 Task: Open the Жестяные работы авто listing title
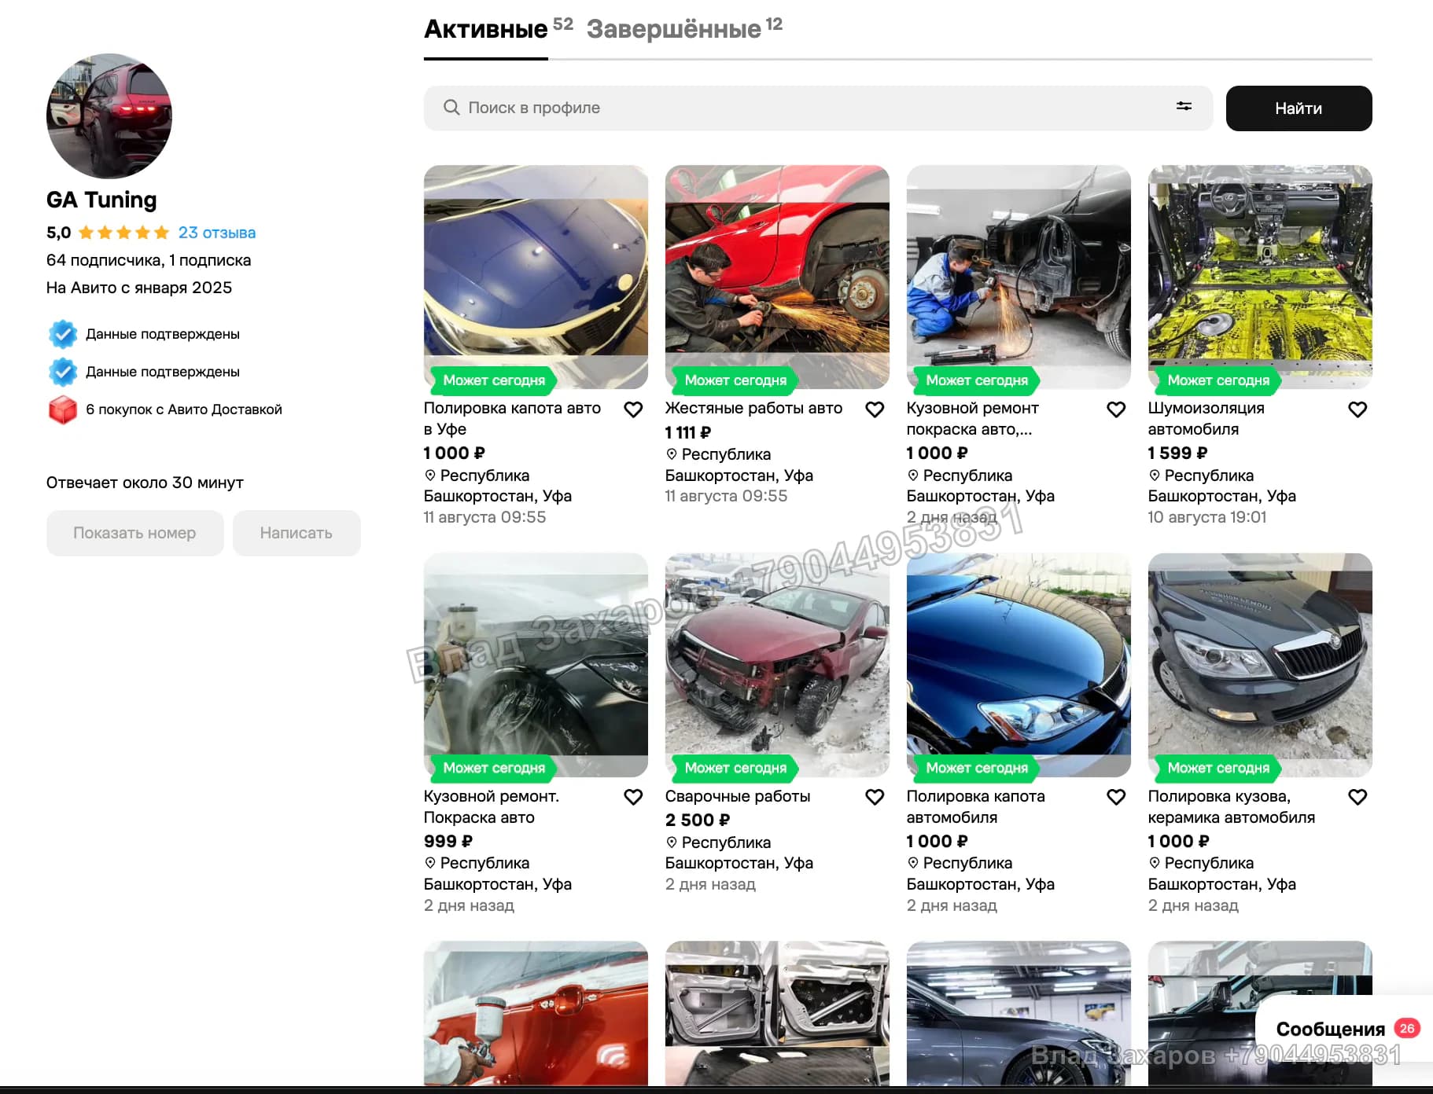[753, 408]
